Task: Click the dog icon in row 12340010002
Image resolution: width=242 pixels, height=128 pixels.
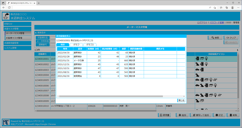Action: (197, 64)
